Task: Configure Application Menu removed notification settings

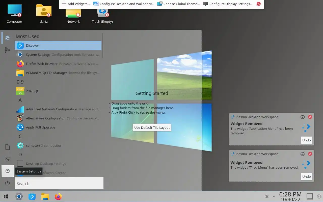Action: 303,117
